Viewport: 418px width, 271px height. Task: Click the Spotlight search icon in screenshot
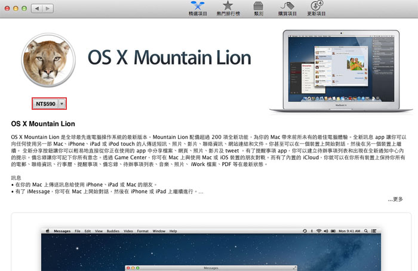click(x=366, y=231)
